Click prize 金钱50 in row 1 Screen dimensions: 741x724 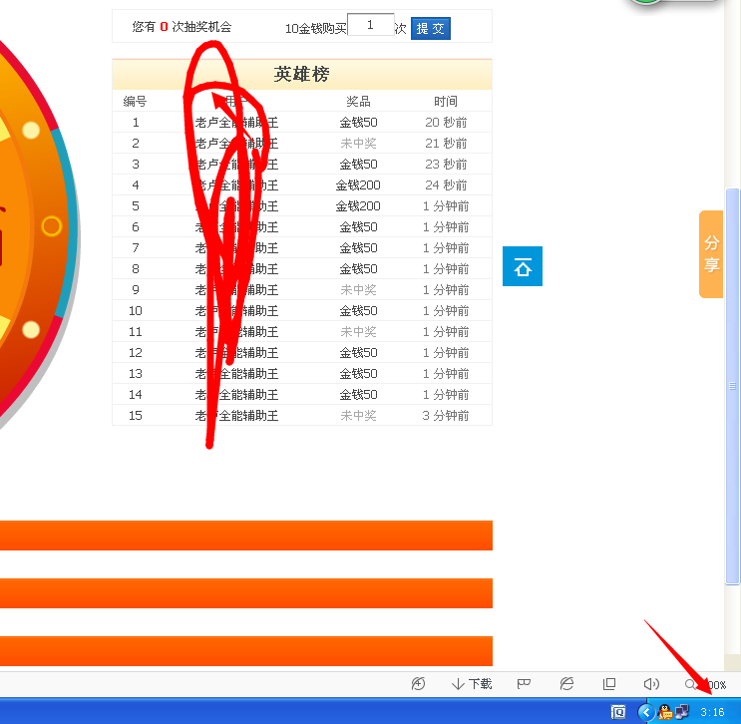click(358, 123)
